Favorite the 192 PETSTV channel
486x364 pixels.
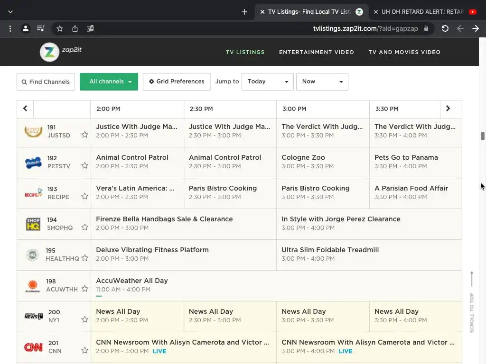pyautogui.click(x=84, y=165)
